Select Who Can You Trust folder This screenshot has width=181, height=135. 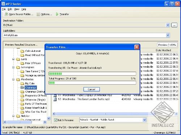point(36,112)
